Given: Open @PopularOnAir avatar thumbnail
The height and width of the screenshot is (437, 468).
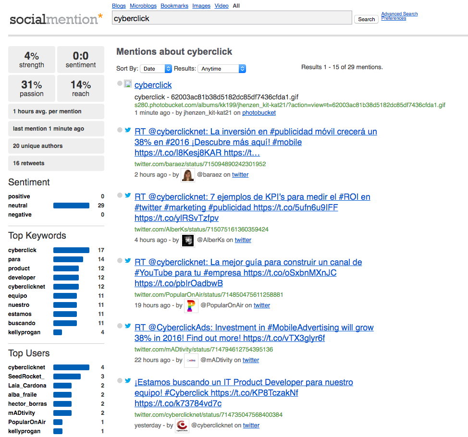Looking at the screenshot, I should click(191, 306).
